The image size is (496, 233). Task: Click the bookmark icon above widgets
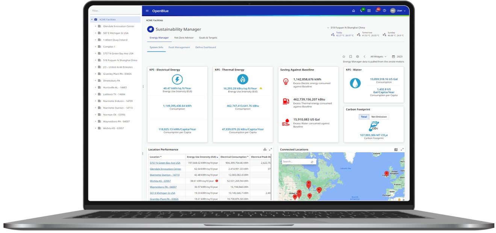[x=351, y=57]
